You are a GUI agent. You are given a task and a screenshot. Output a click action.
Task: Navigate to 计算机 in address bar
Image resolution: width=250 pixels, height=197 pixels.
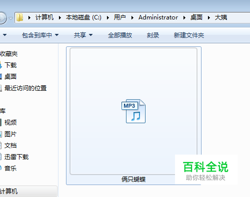(44, 17)
